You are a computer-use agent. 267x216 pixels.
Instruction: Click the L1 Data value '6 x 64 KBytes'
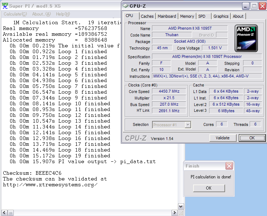pos(226,91)
